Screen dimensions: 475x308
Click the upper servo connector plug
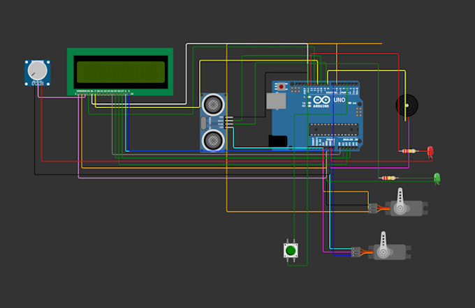tap(372, 208)
